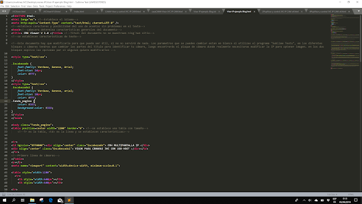
Task: Click the meta name="viewport" line
Action: (66, 165)
